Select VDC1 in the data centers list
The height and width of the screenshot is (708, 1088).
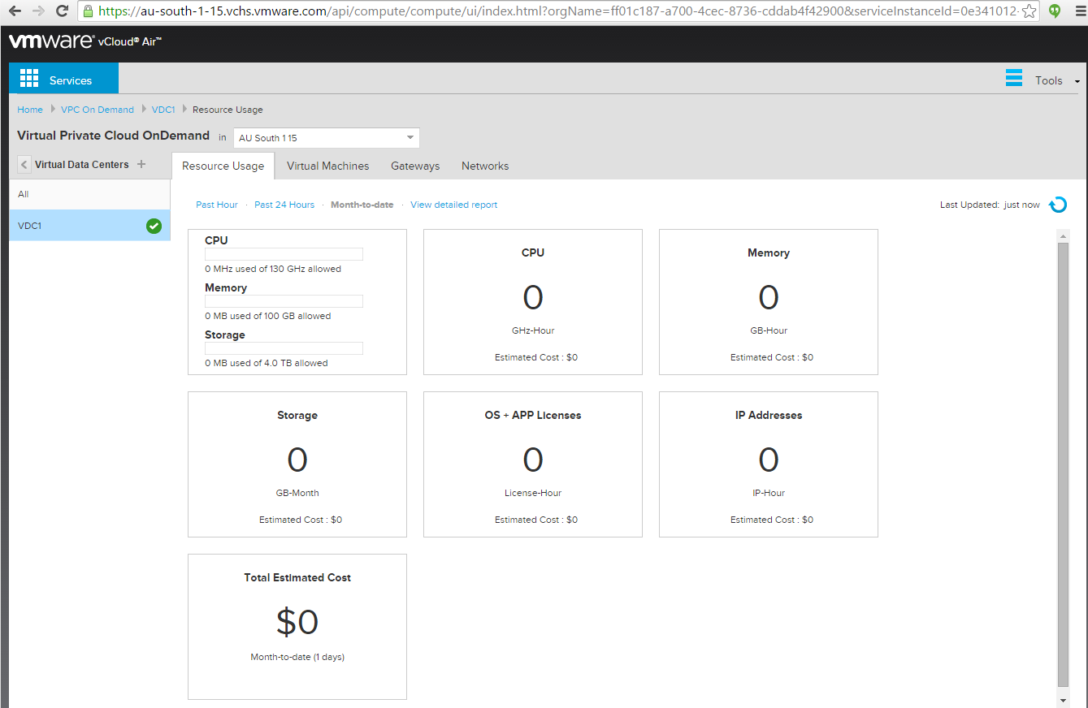pos(90,226)
